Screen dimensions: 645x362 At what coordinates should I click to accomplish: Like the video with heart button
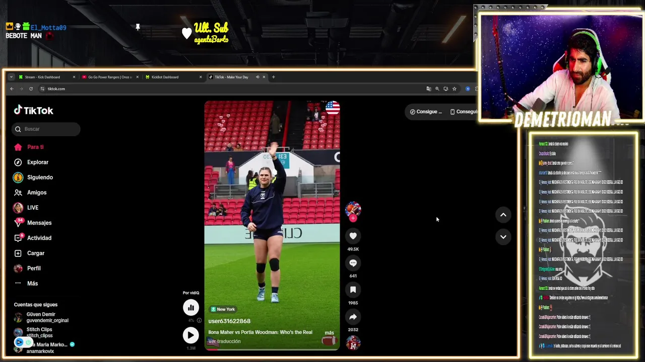point(353,236)
